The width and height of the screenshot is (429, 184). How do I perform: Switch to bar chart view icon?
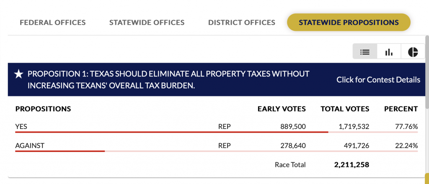click(389, 51)
